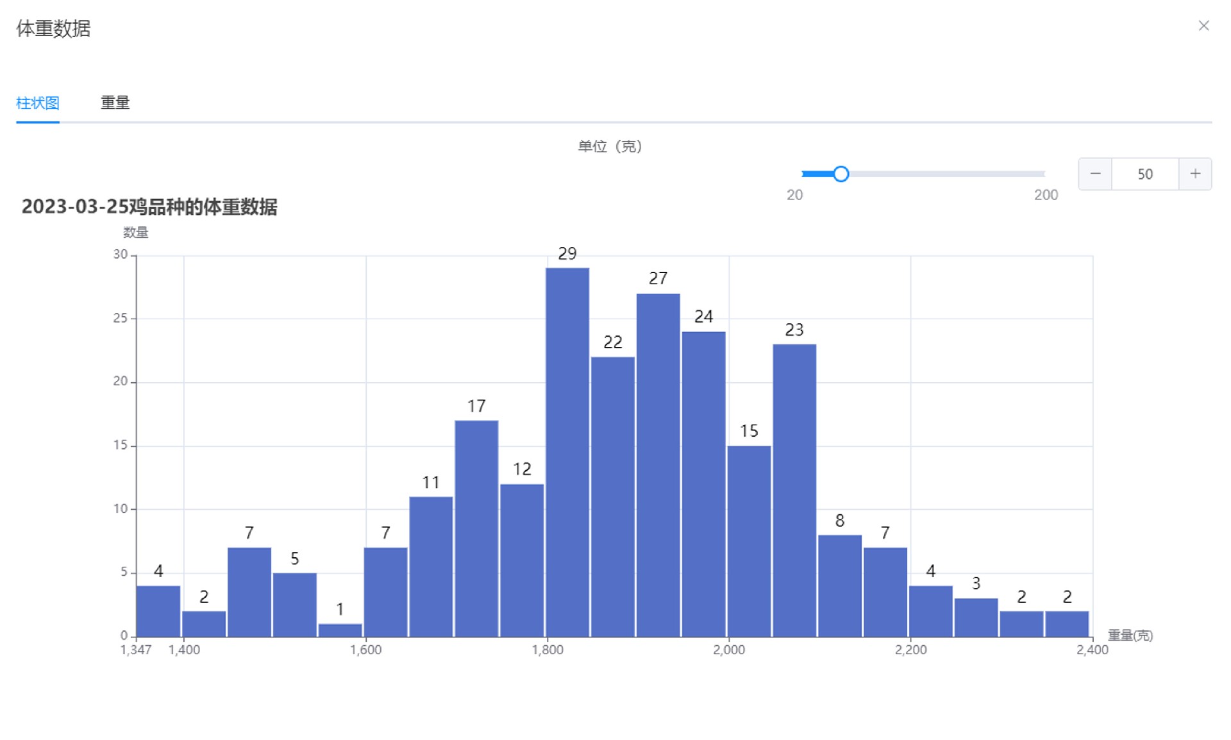Viewport: 1231px width, 740px height.
Task: Click the bar labeled 8
Action: coord(840,585)
